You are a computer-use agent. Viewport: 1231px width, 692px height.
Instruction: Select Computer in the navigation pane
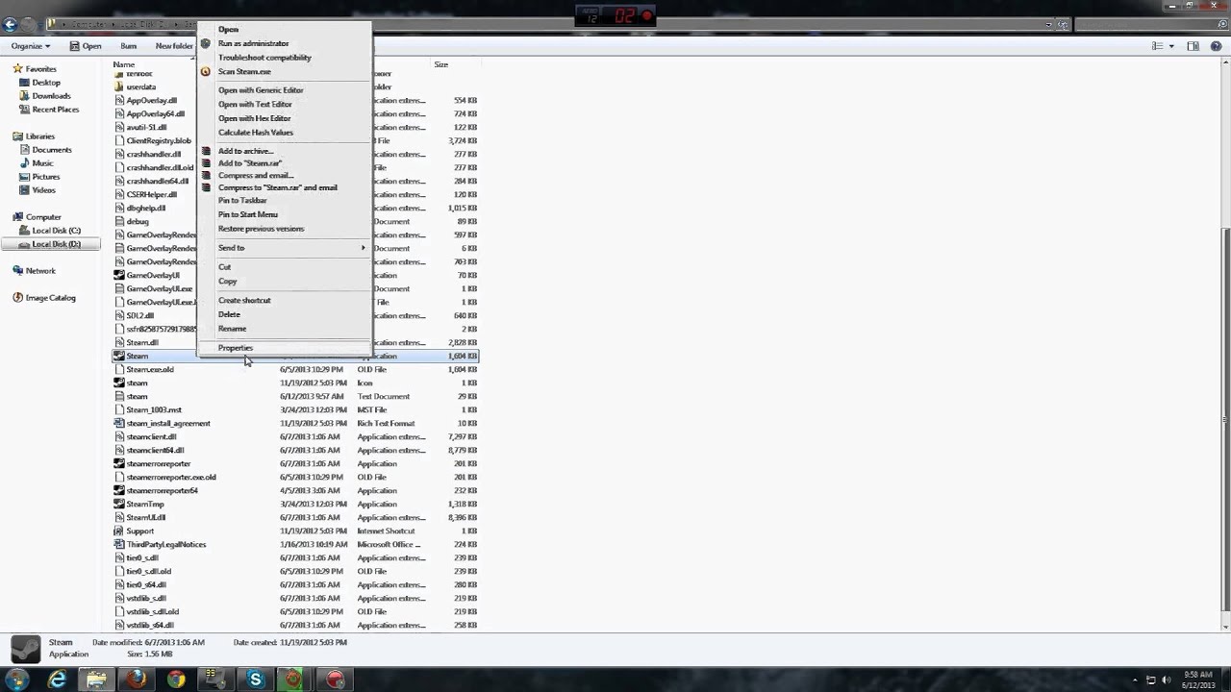click(x=43, y=217)
